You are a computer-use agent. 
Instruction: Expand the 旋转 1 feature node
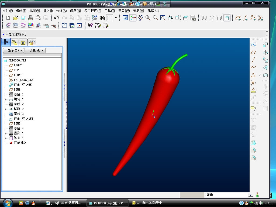point(6,99)
